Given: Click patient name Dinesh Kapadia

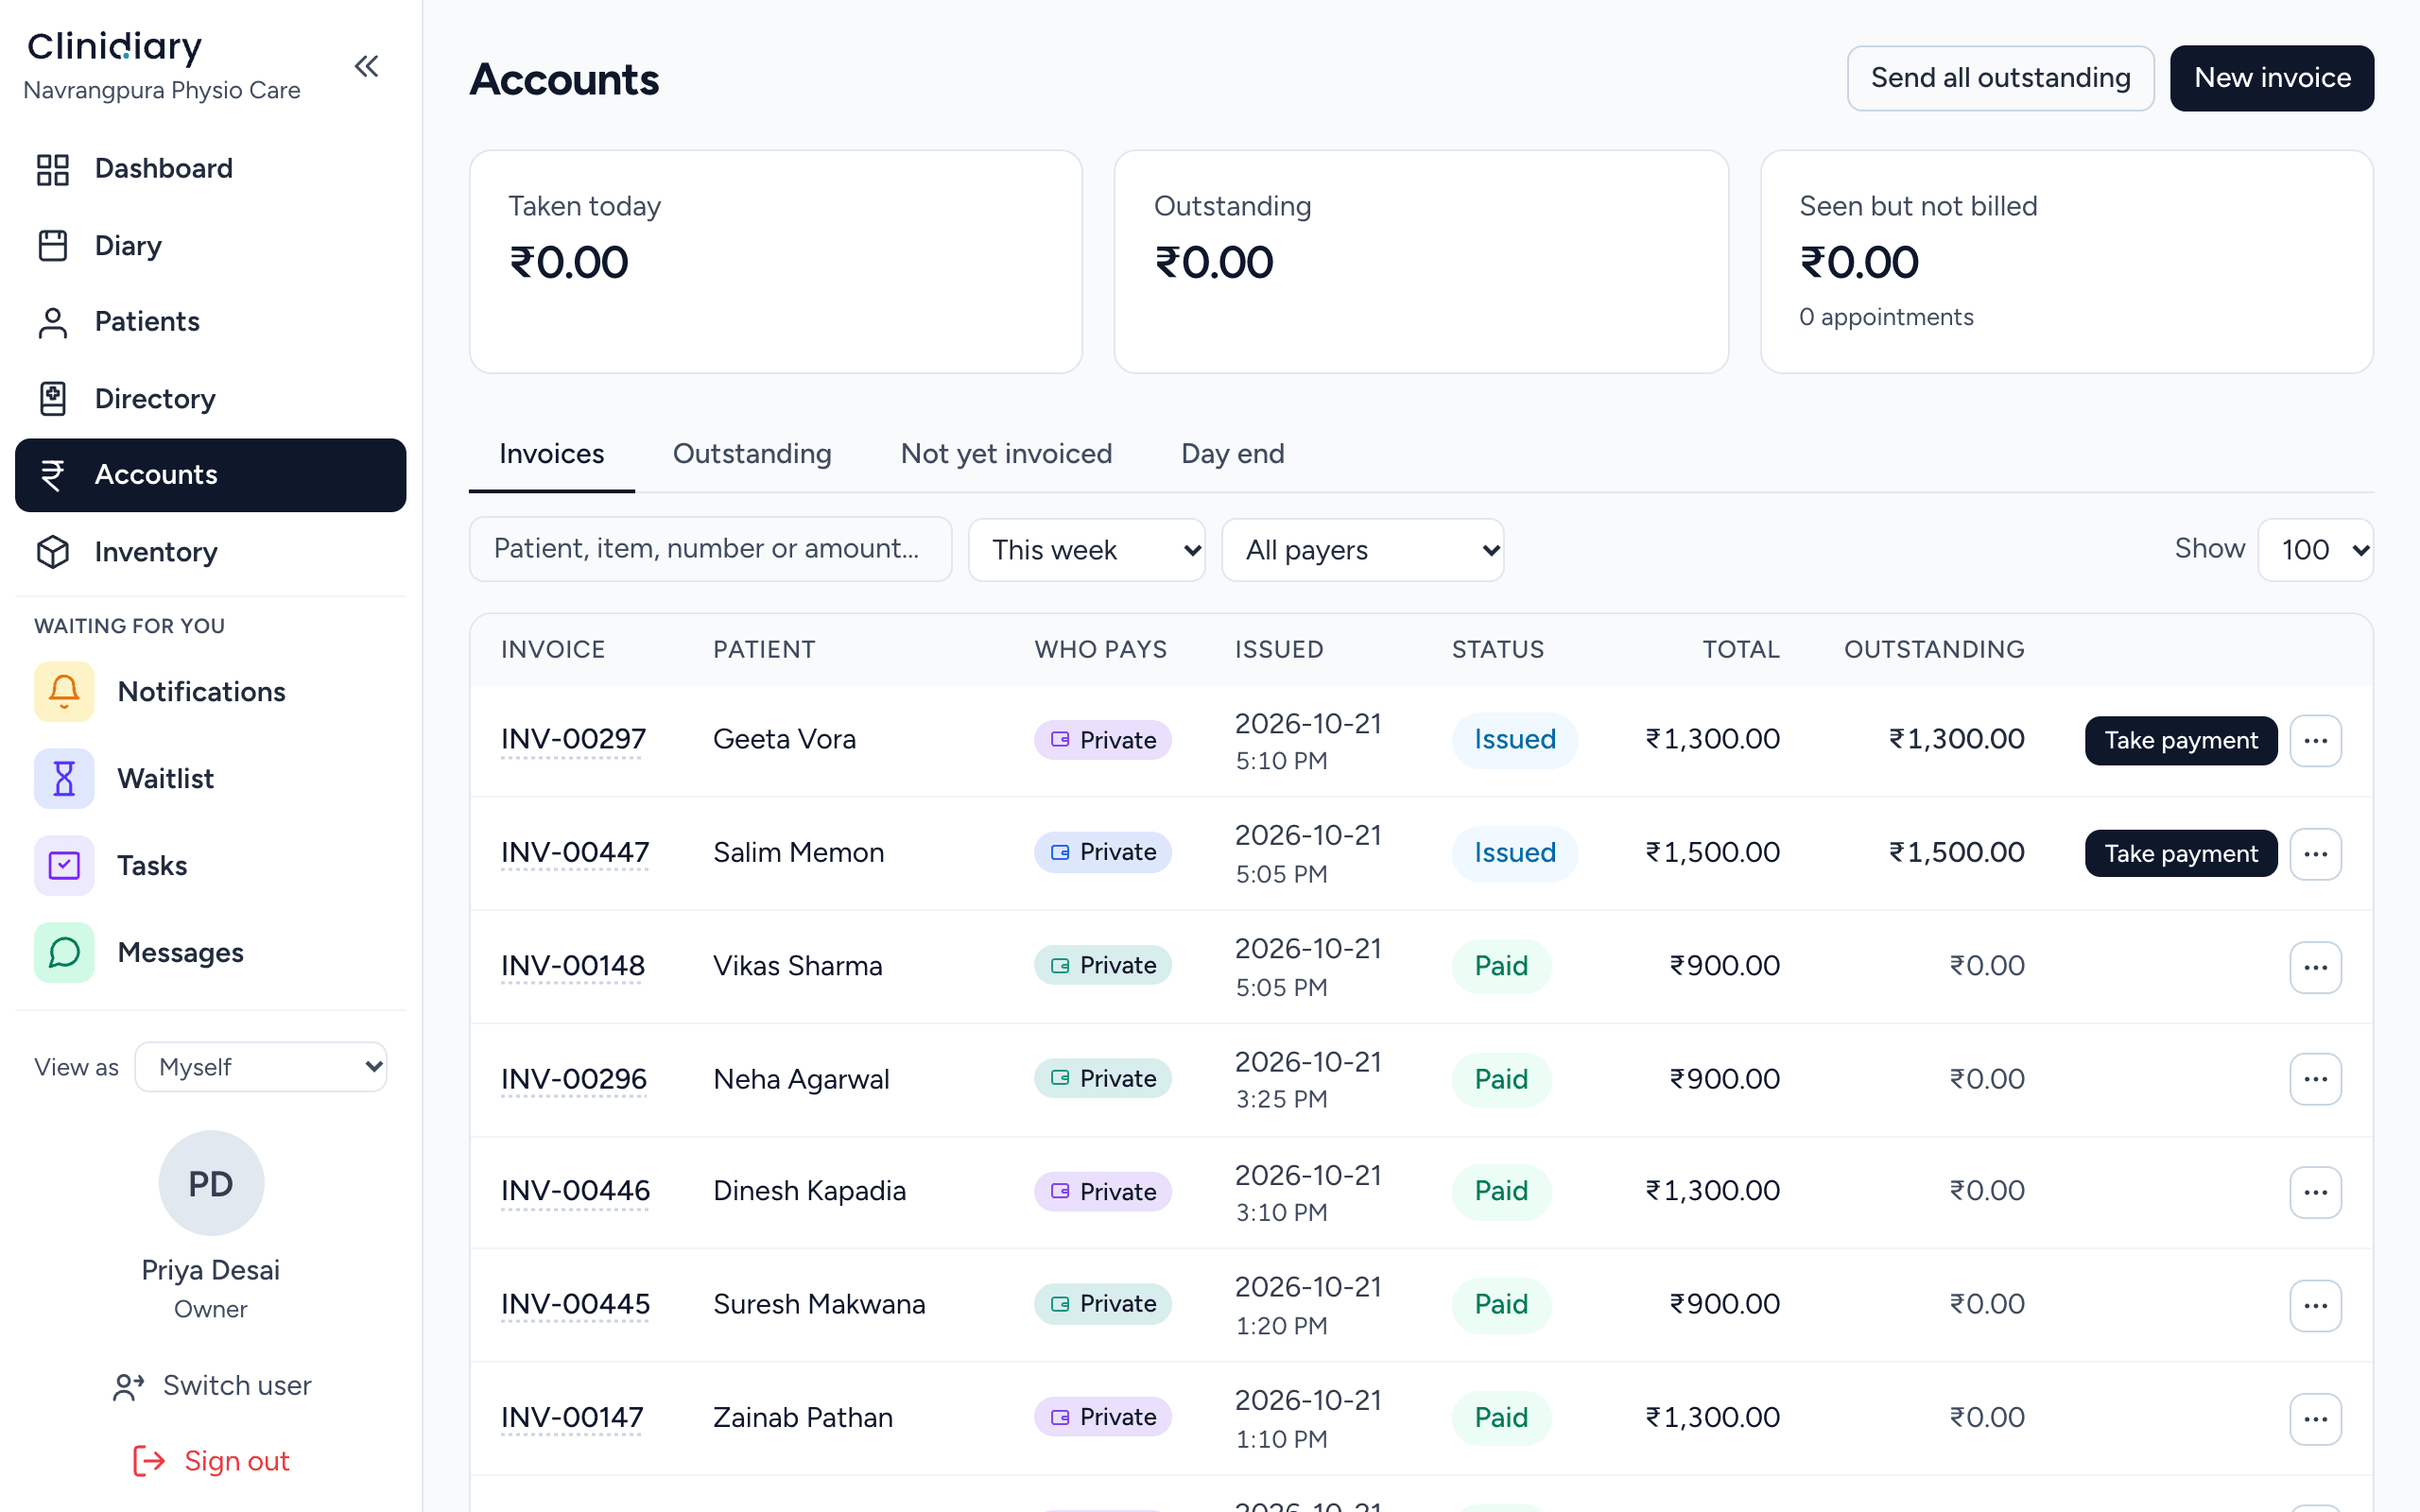Looking at the screenshot, I should click(x=809, y=1191).
